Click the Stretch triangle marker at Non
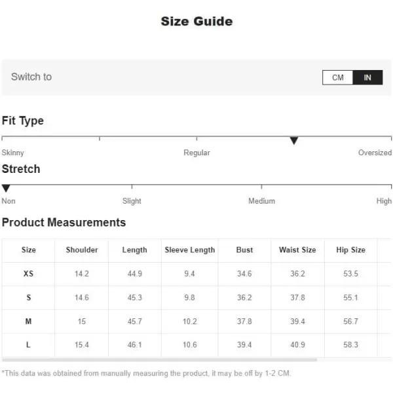This screenshot has height=393, width=393. point(6,188)
